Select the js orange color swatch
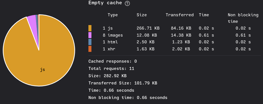 90,28
